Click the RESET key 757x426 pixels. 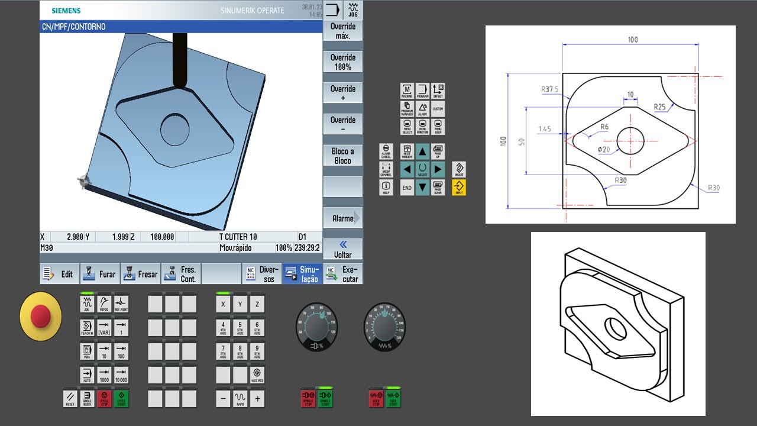click(x=70, y=398)
